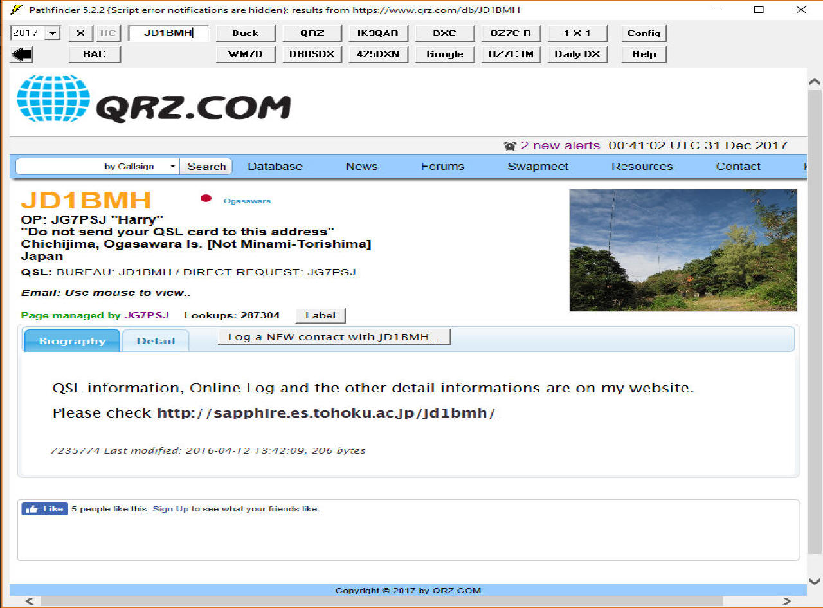Click the JD1BMH callsign input field
Image resolution: width=823 pixels, height=608 pixels.
(168, 33)
